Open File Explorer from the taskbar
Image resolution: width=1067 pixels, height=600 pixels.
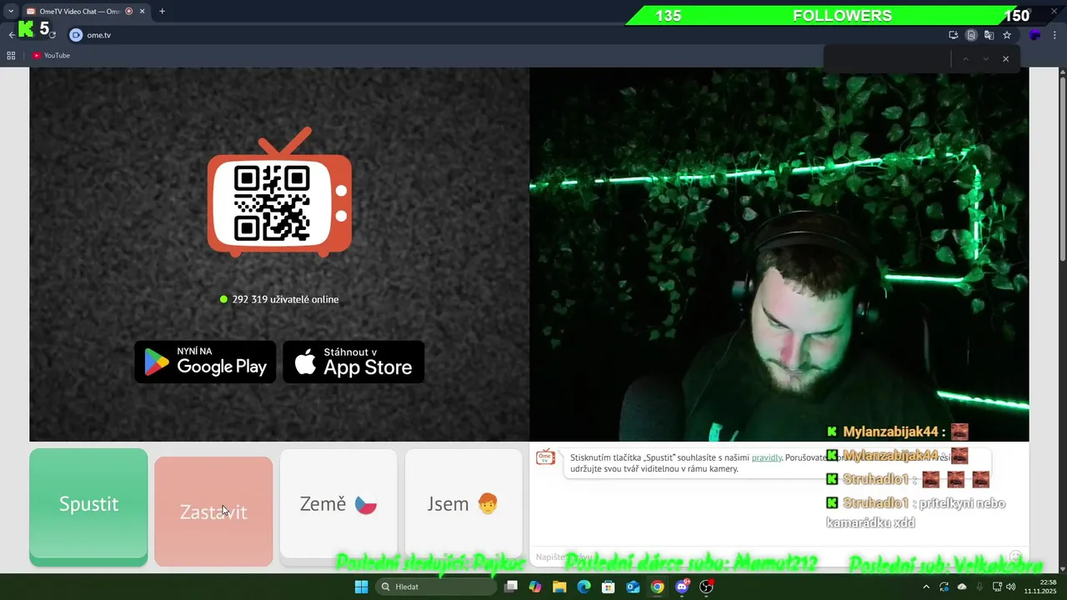(x=559, y=587)
